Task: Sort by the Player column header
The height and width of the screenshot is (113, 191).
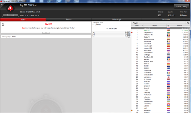Action: point(155,26)
